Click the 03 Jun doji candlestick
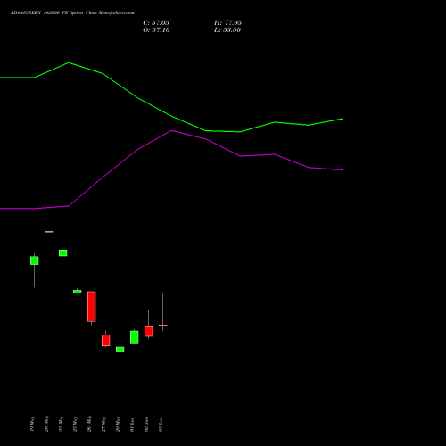Screen dimensions: 446x446 pyautogui.click(x=163, y=326)
